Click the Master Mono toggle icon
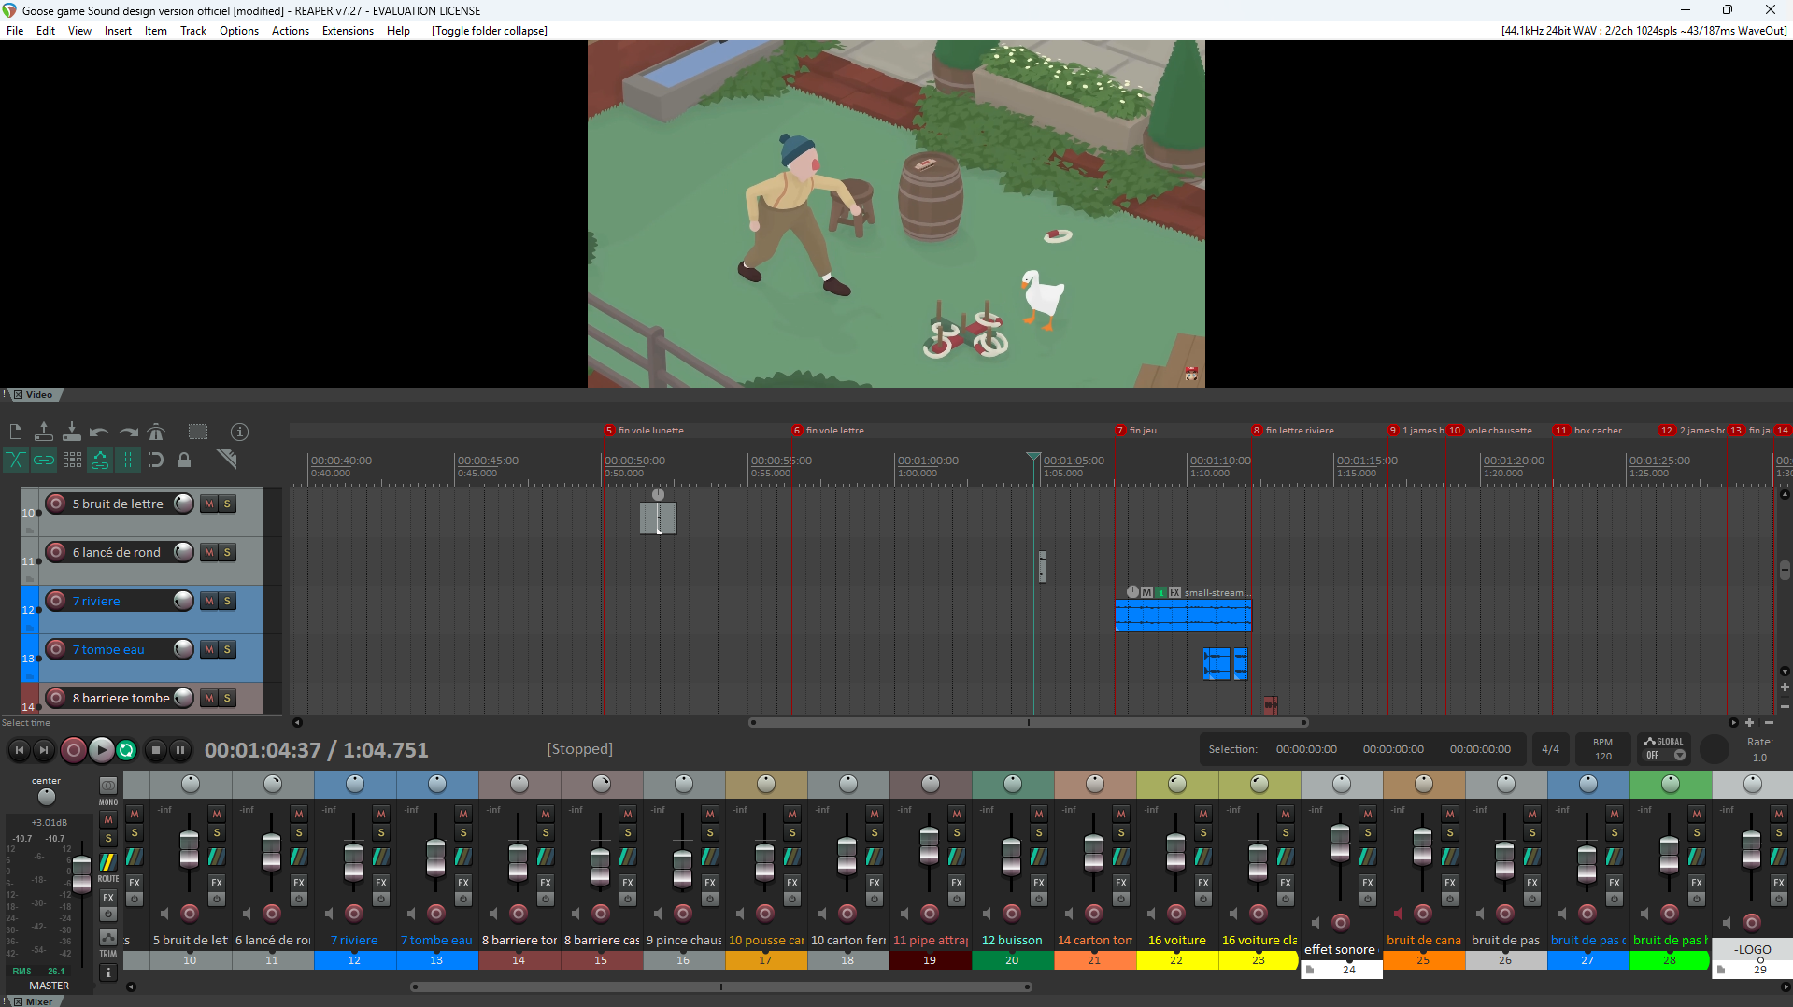Screen dimensions: 1793x1007 (108, 786)
